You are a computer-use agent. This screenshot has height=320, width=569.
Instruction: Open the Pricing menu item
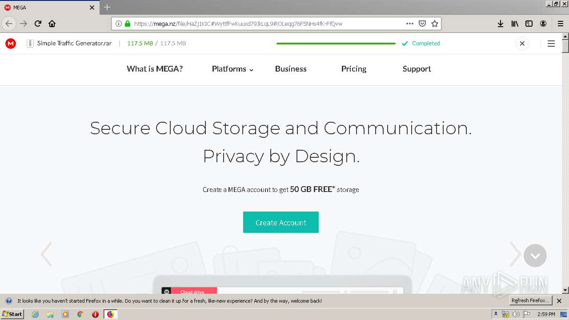click(x=354, y=69)
